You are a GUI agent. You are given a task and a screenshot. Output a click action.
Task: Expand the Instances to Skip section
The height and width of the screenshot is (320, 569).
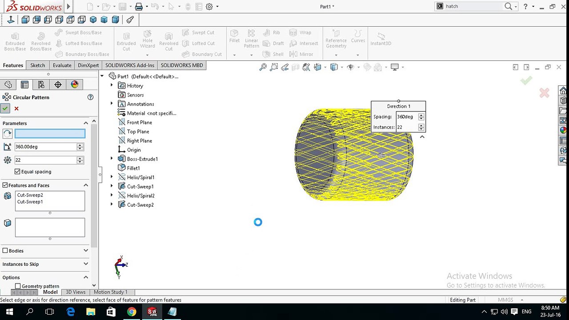coord(86,264)
